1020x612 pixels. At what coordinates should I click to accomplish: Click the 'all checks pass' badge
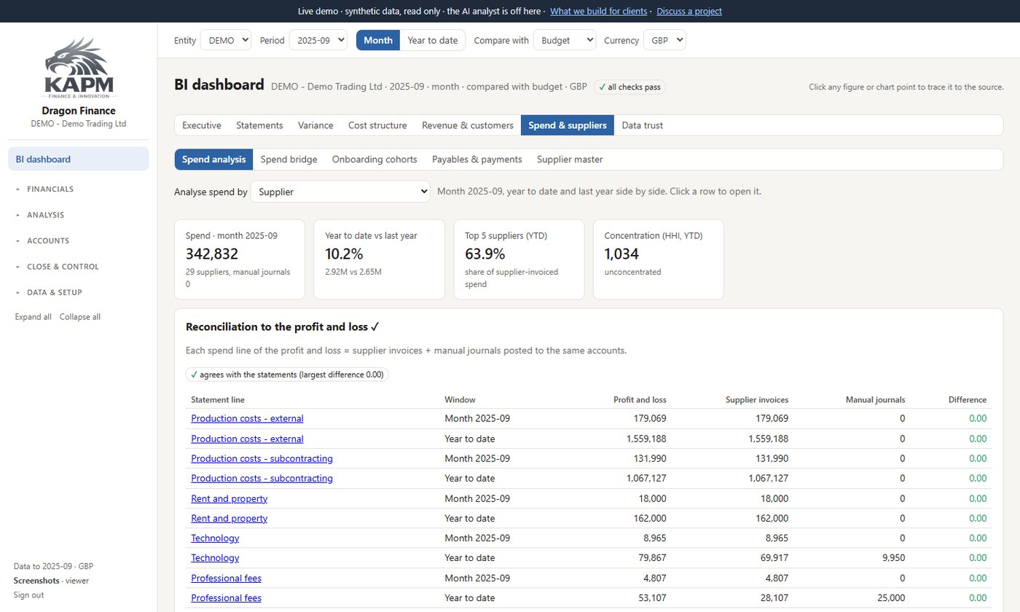629,87
